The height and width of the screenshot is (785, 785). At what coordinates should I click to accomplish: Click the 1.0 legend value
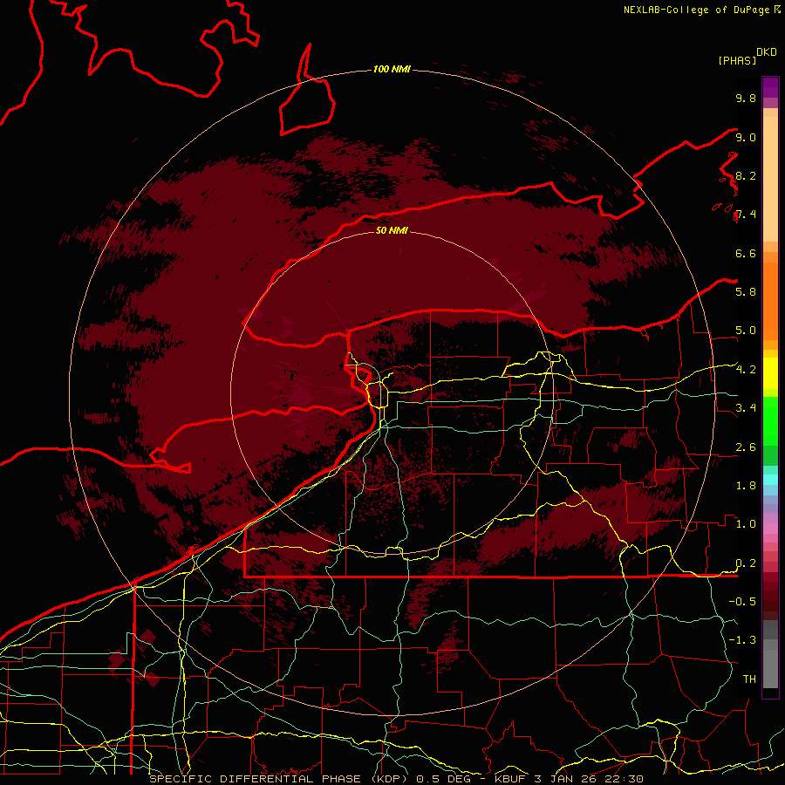tap(746, 523)
